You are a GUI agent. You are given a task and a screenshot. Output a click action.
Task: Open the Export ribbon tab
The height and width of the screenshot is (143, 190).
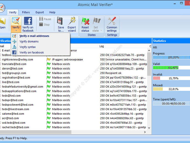pyautogui.click(x=40, y=12)
